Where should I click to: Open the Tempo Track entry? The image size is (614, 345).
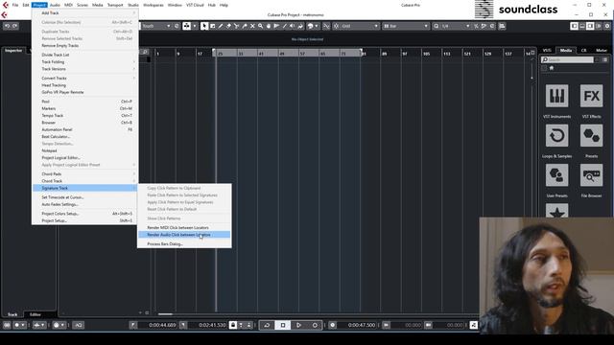tap(85, 116)
